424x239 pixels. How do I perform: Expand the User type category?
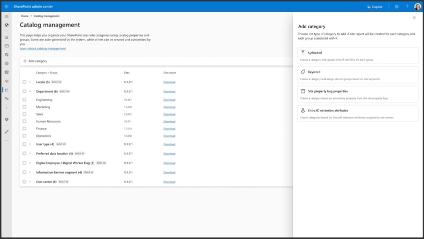tap(30, 144)
